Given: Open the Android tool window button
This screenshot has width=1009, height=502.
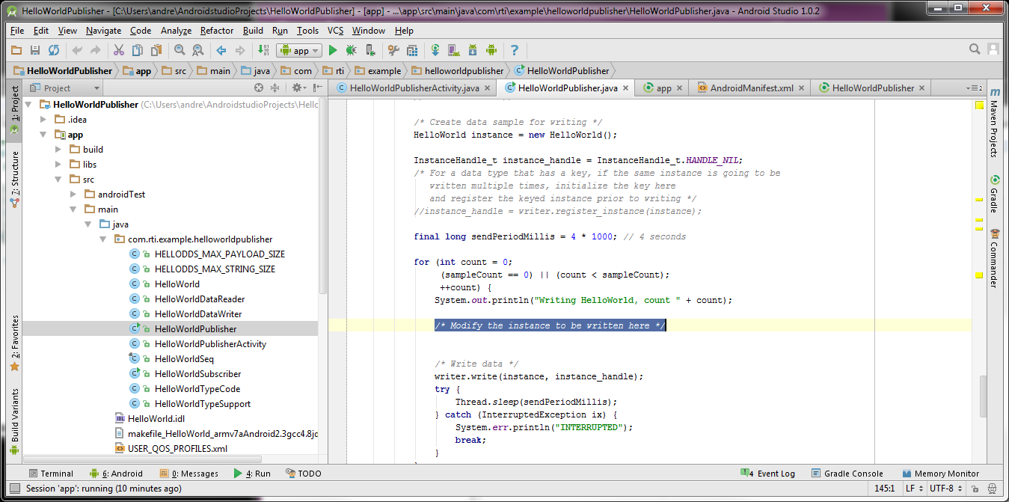Looking at the screenshot, I should pyautogui.click(x=116, y=474).
